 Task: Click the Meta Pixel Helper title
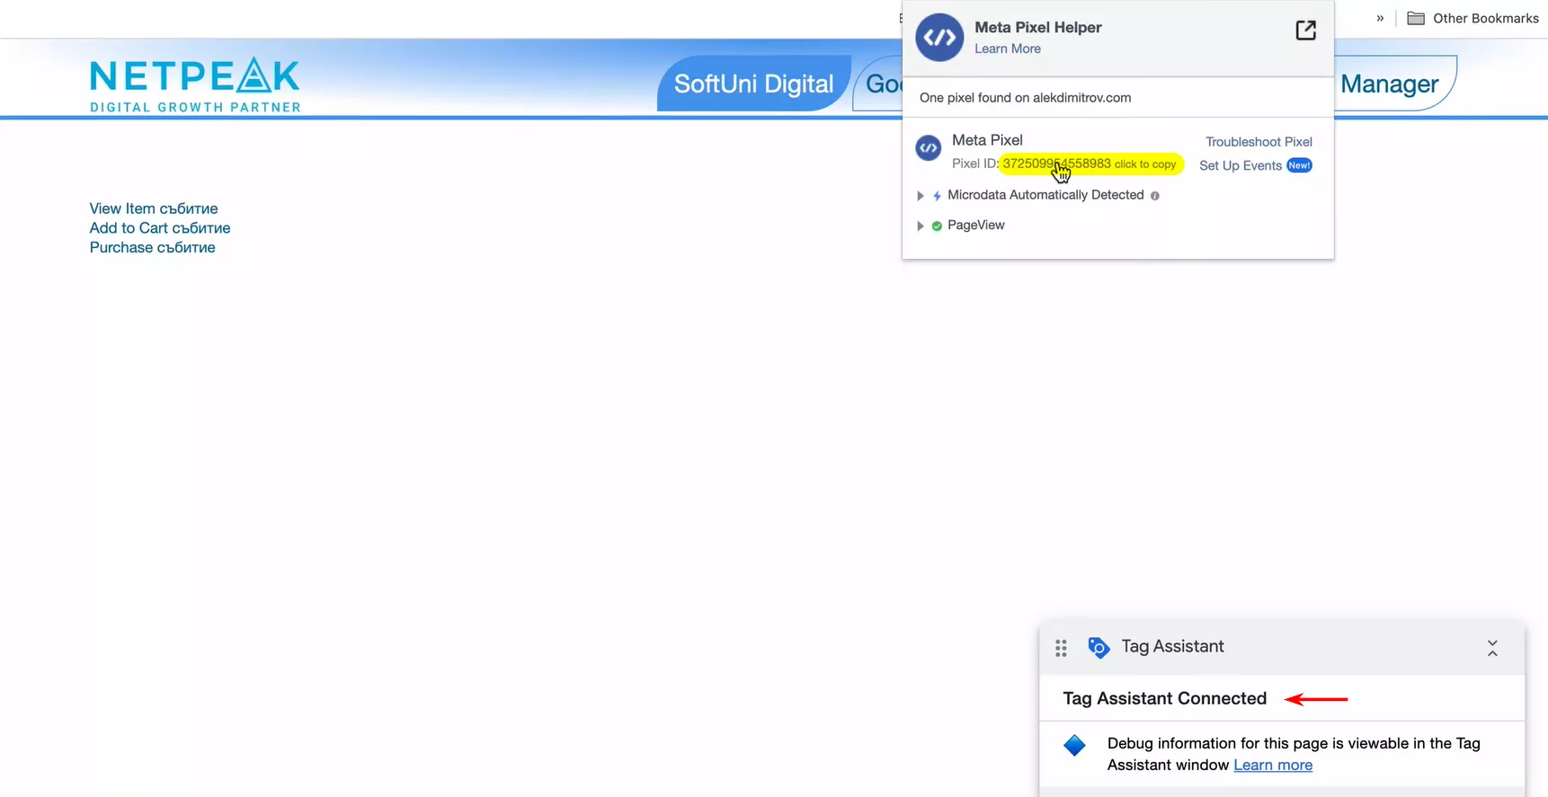[1038, 27]
